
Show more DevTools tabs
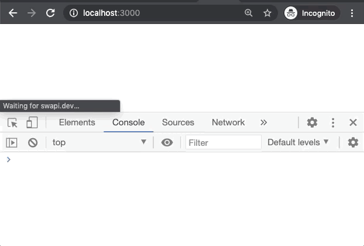pos(264,122)
